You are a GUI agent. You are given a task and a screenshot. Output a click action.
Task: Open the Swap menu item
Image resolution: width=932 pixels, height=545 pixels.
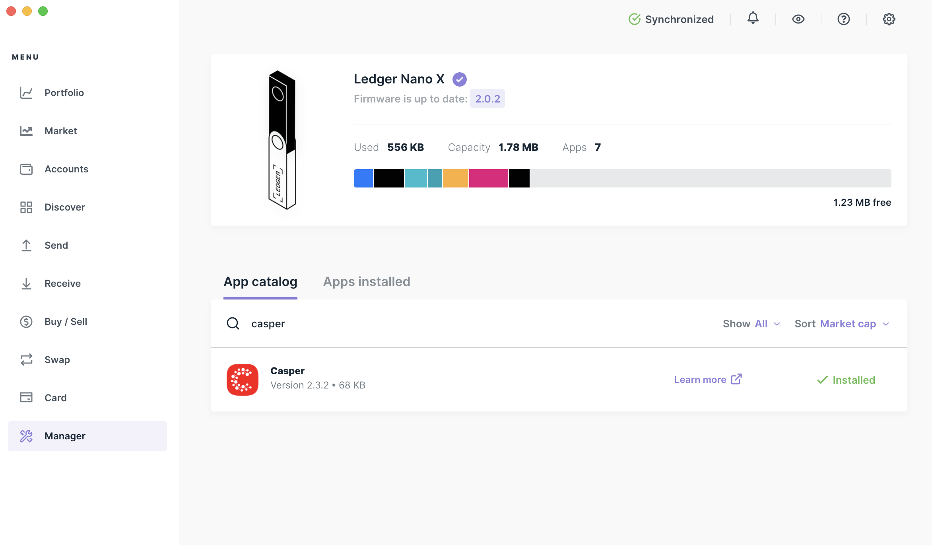tap(57, 360)
